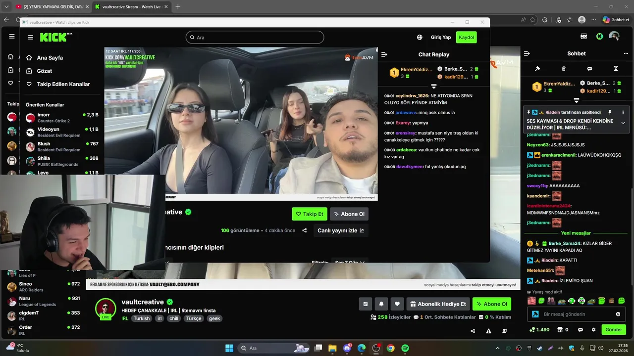
Task: Click the chat bubble icon left of the settings gear
Action: click(x=581, y=330)
